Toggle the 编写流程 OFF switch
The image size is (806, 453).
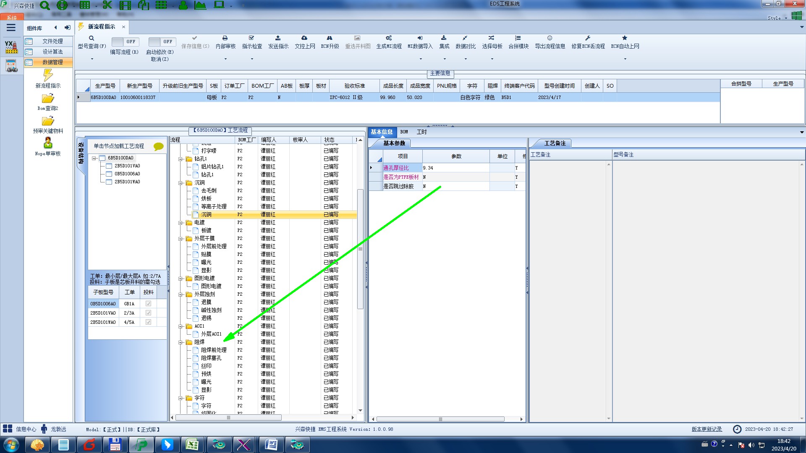124,42
